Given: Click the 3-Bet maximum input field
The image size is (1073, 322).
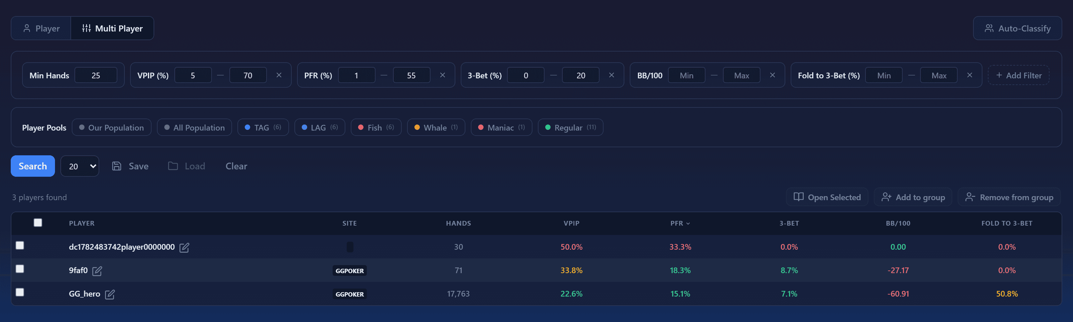Looking at the screenshot, I should [581, 75].
